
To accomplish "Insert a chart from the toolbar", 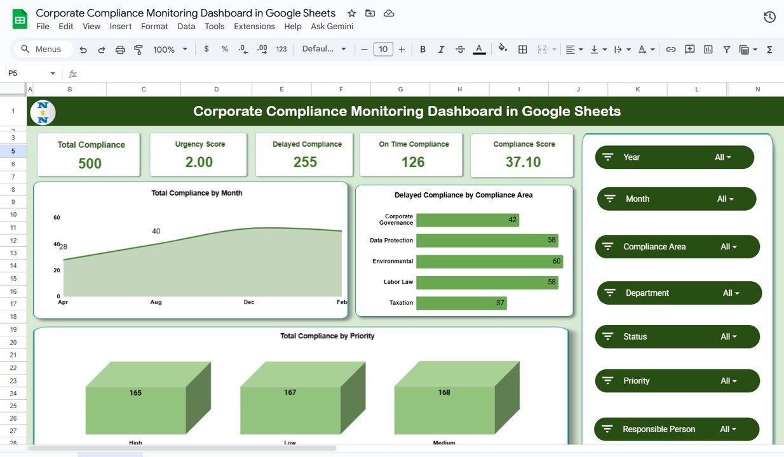I will click(708, 49).
